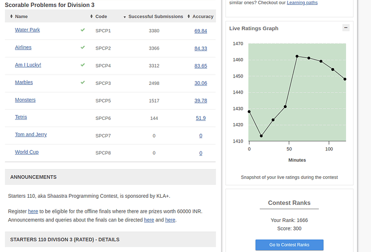Click the Marbles solved checkmark
The height and width of the screenshot is (252, 371).
[83, 83]
